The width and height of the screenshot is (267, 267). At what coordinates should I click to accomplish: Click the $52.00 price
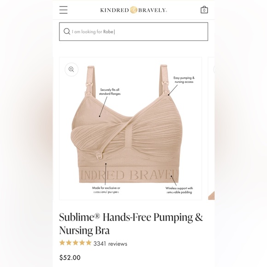(x=70, y=257)
